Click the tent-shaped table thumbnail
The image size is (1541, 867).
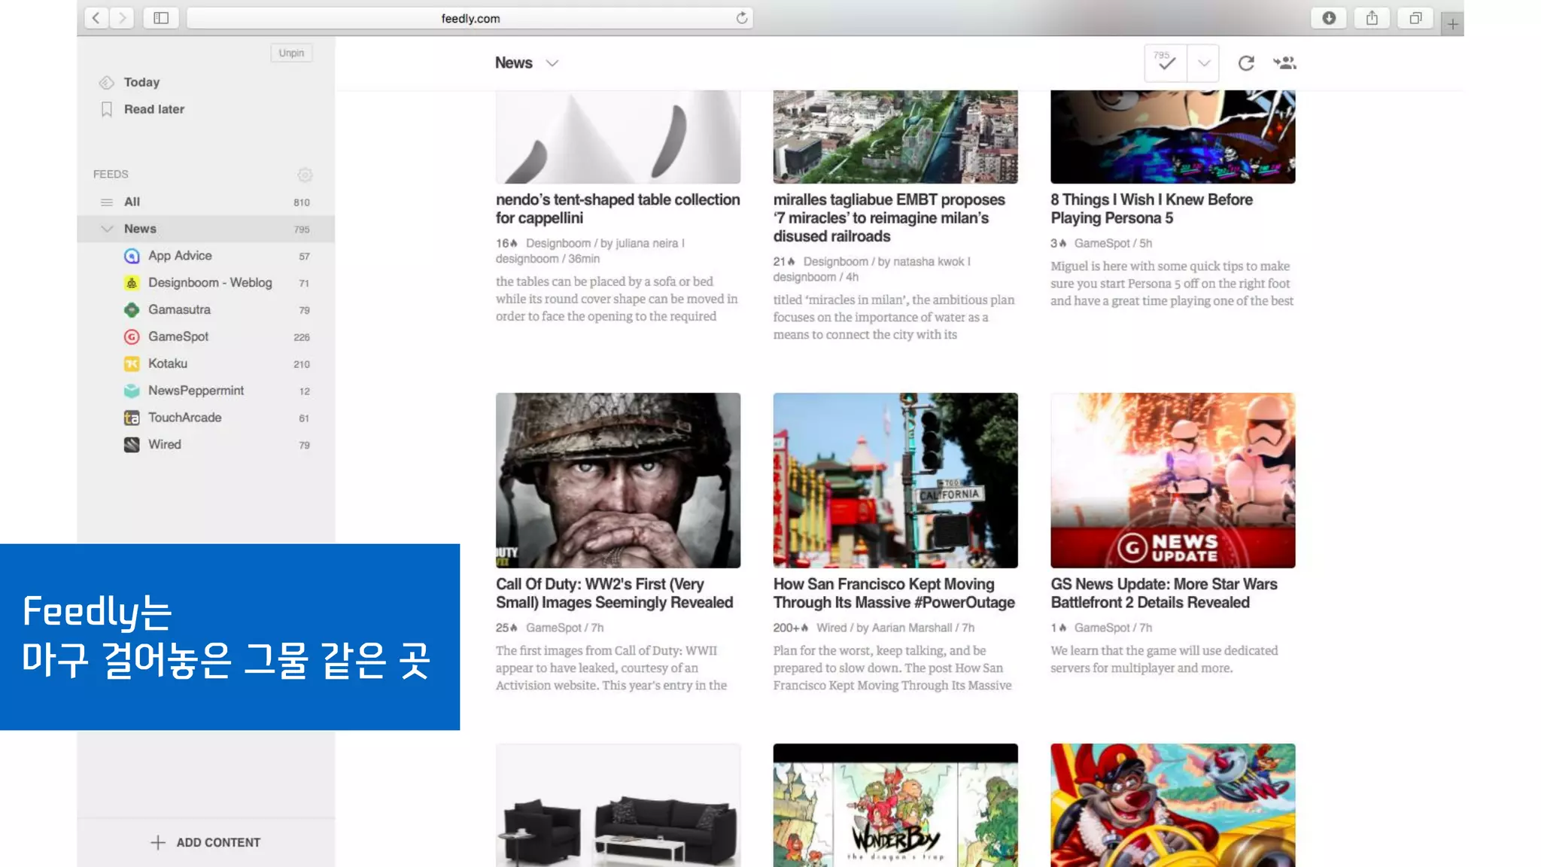(x=618, y=137)
